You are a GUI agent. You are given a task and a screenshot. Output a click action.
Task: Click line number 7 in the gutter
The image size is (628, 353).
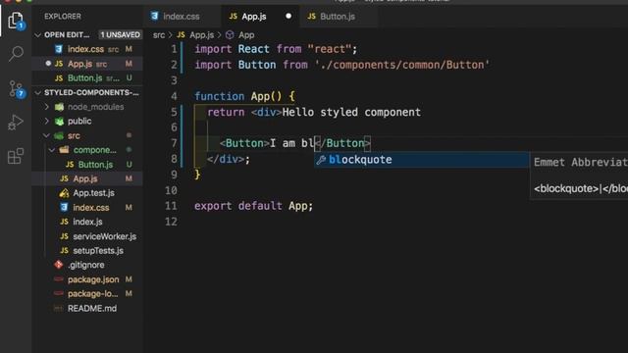point(174,143)
